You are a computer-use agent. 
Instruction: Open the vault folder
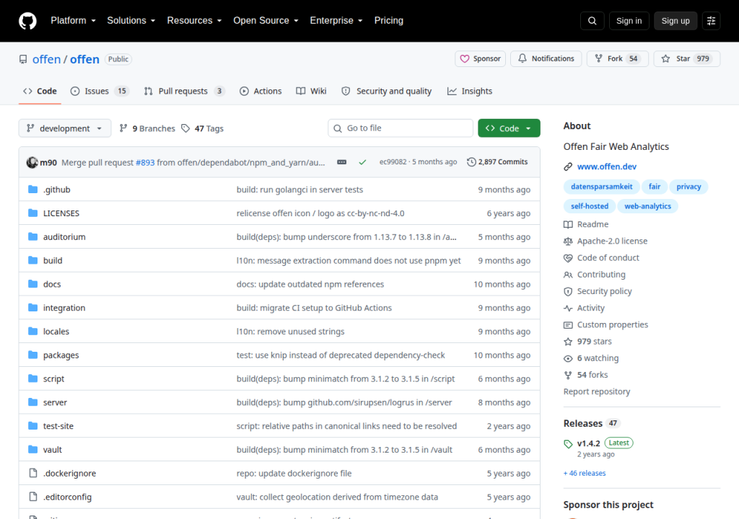tap(52, 449)
